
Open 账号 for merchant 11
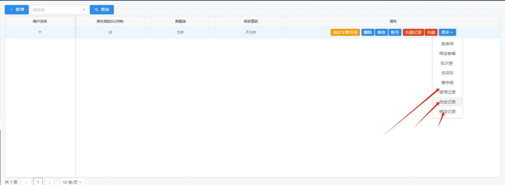click(395, 32)
